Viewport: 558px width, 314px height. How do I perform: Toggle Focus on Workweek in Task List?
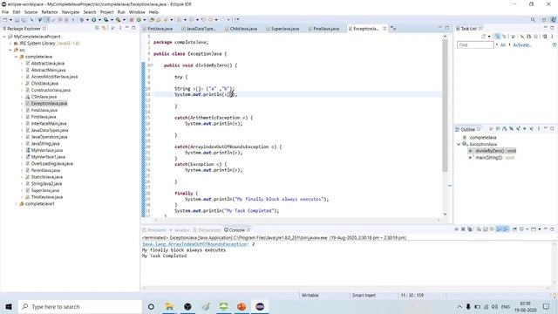point(513,37)
